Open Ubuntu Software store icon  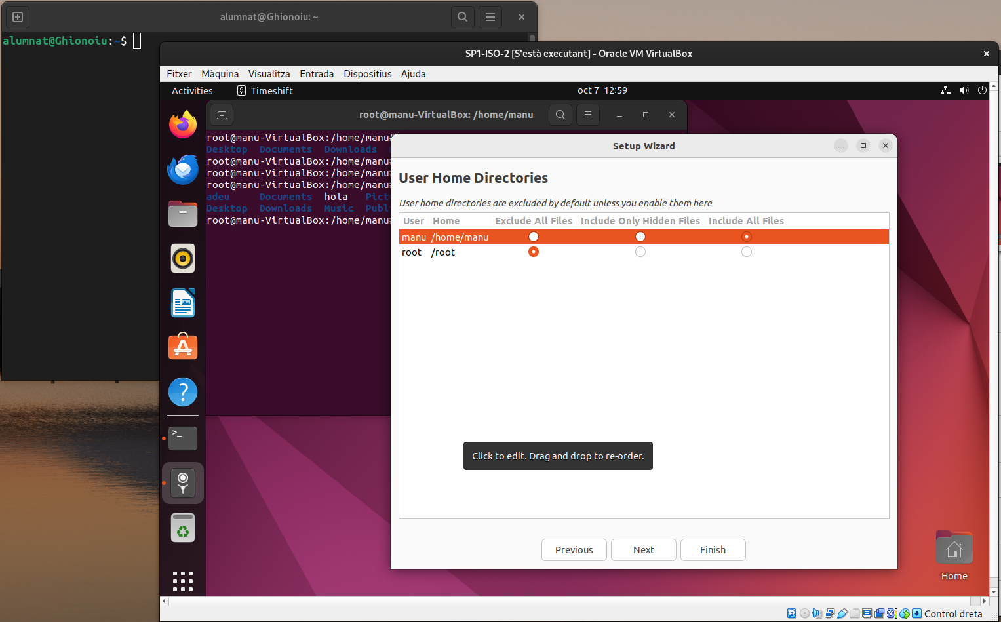(x=183, y=347)
